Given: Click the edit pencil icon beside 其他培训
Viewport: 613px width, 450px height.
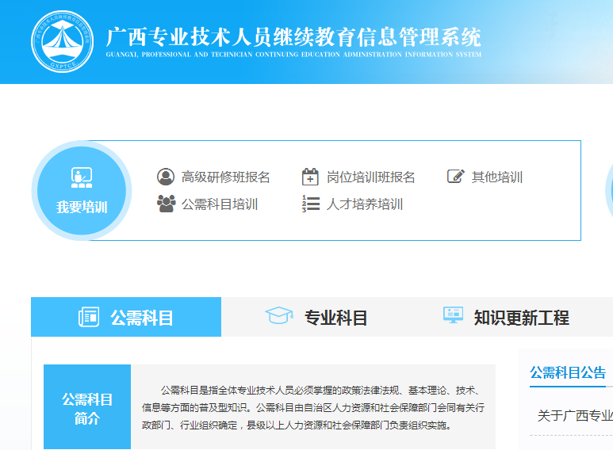Looking at the screenshot, I should [456, 176].
